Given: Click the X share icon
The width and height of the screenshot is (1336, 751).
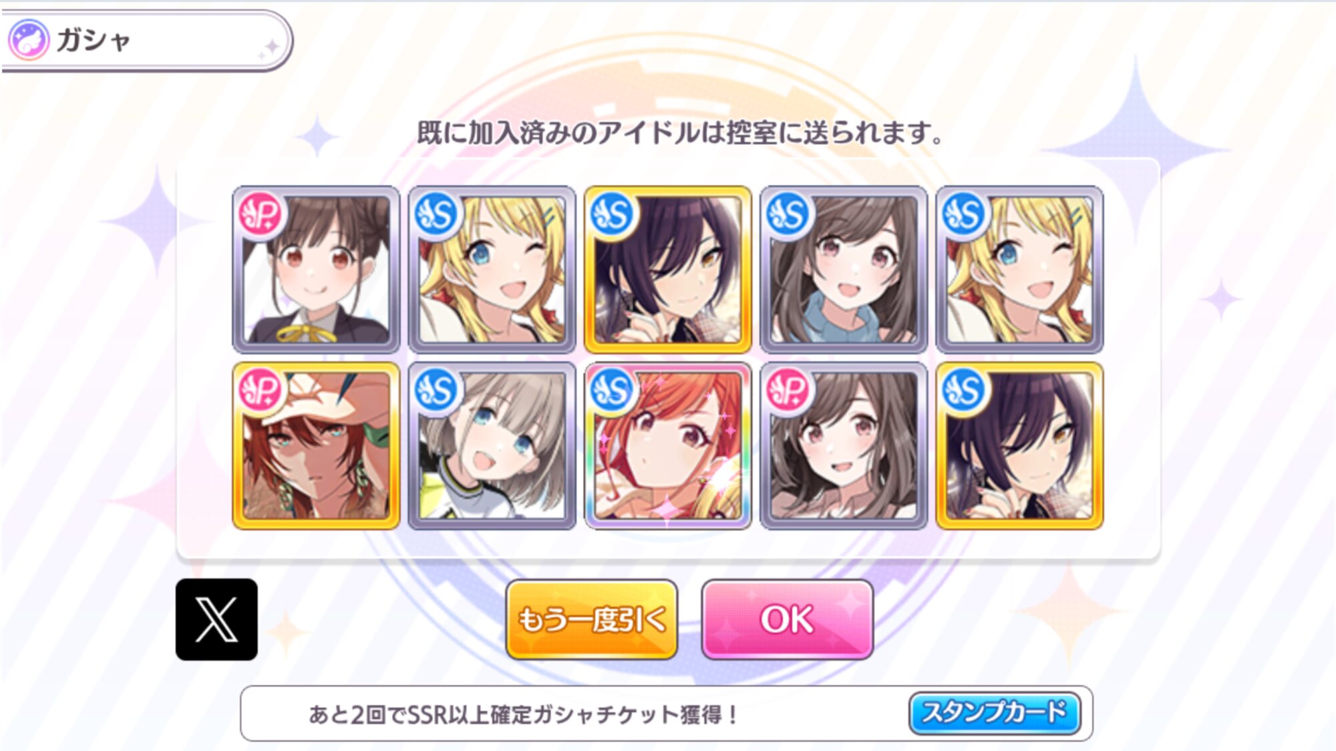Looking at the screenshot, I should (x=216, y=619).
